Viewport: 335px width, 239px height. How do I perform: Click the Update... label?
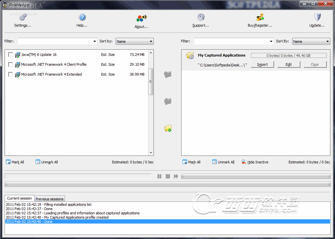pos(317,25)
